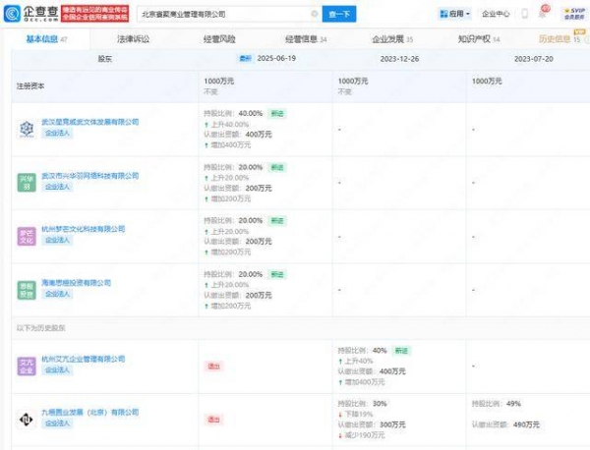Viewport: 590px width, 450px height.
Task: Click the 企查查 logo in the header
Action: click(x=29, y=14)
